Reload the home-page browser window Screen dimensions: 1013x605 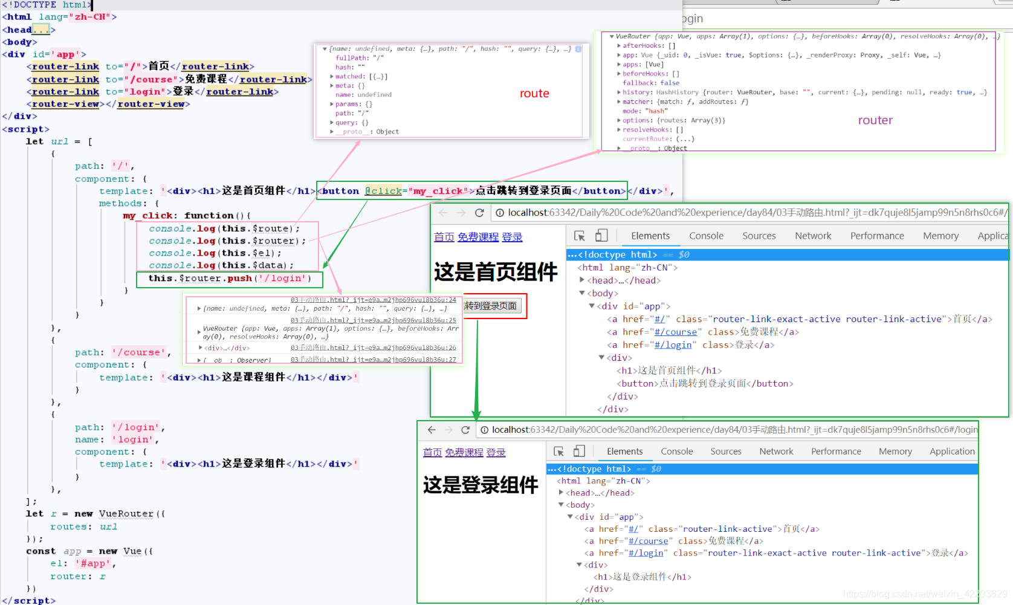pyautogui.click(x=479, y=213)
